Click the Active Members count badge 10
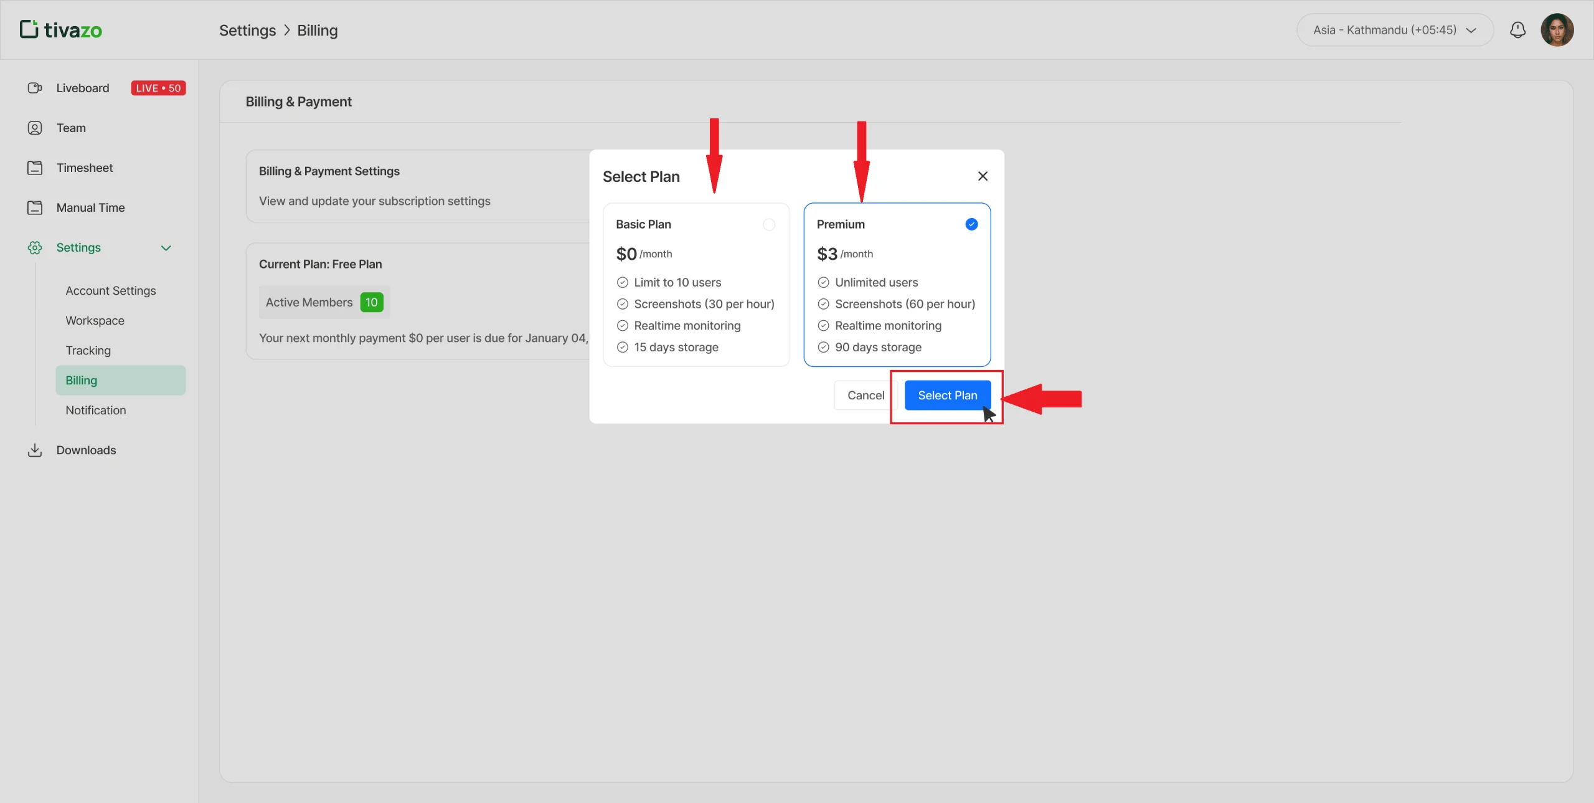The image size is (1594, 803). 372,303
